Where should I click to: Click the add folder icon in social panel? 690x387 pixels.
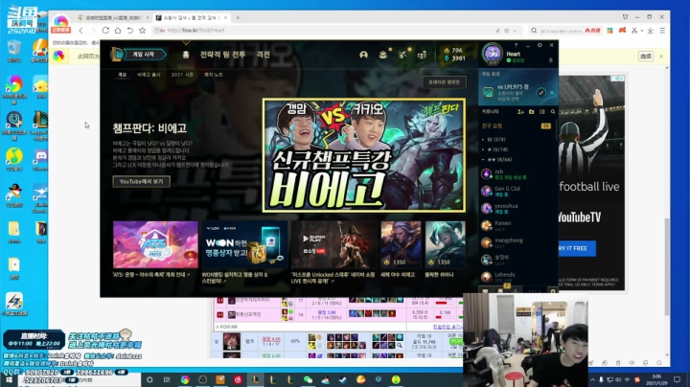[531, 112]
